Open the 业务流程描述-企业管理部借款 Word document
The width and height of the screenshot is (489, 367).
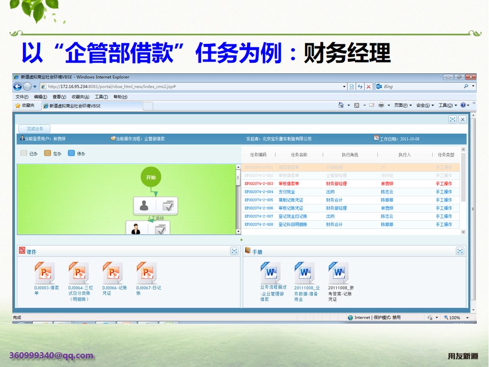click(x=272, y=281)
